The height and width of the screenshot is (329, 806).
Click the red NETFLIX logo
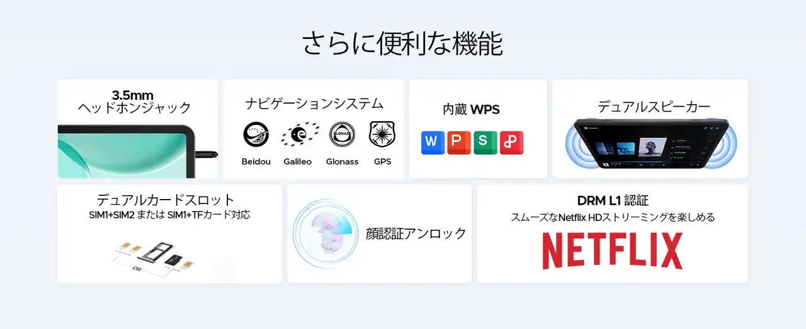(x=613, y=251)
